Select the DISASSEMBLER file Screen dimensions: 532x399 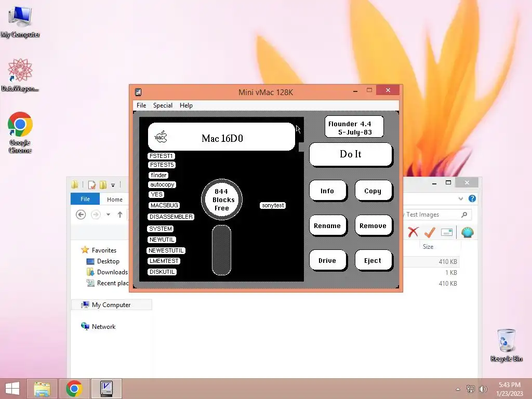[x=171, y=217]
